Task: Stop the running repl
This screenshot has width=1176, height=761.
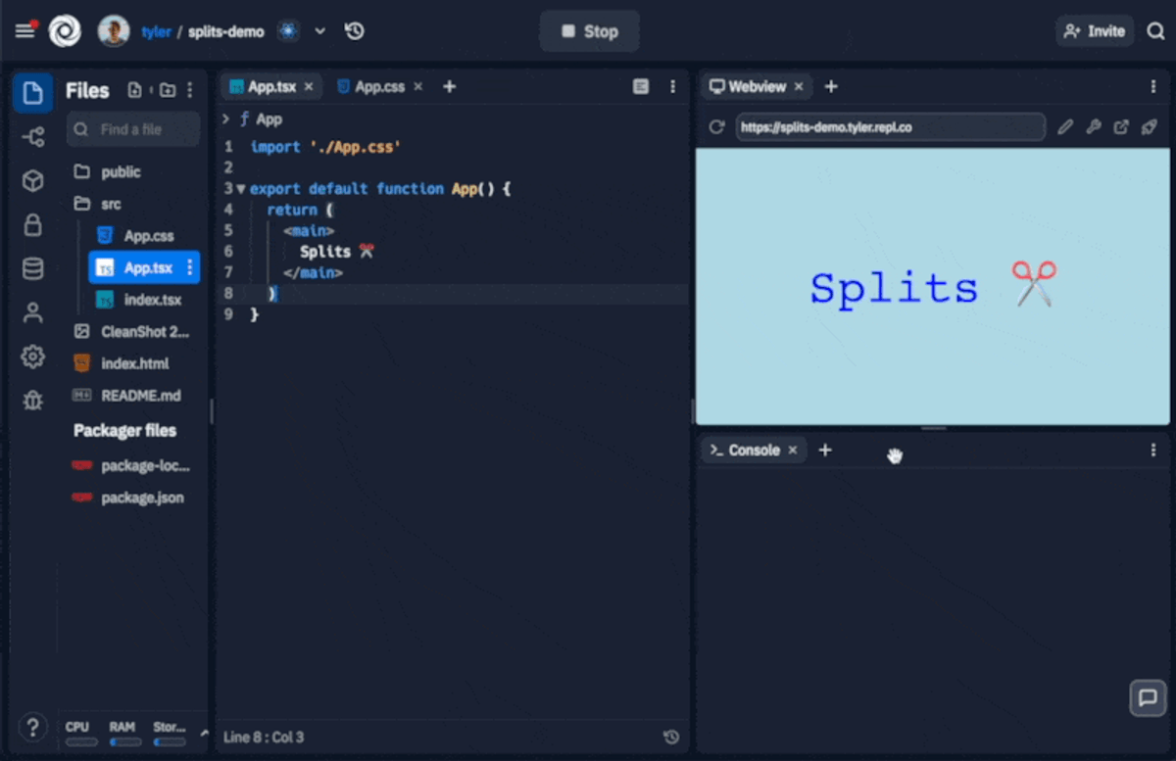Action: 590,31
